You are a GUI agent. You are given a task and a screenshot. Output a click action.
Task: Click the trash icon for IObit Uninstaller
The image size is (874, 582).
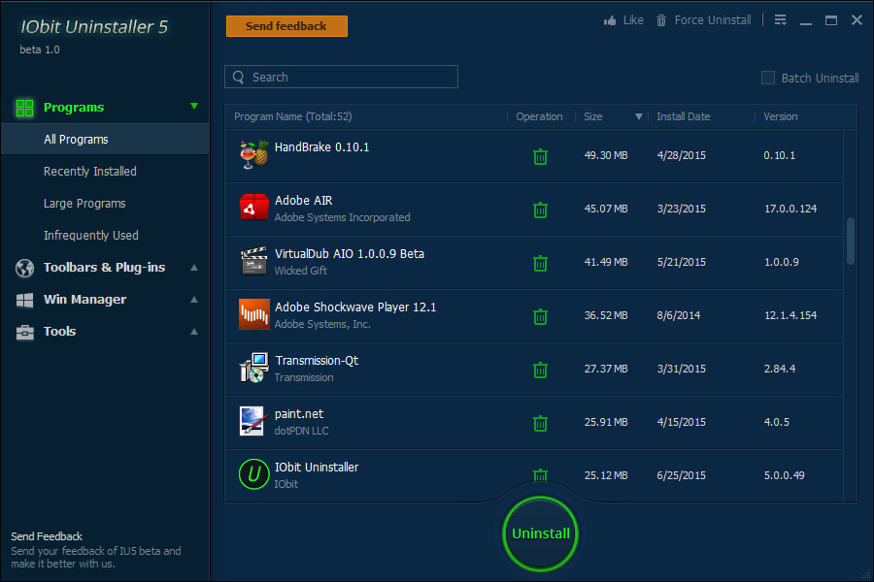pyautogui.click(x=540, y=475)
